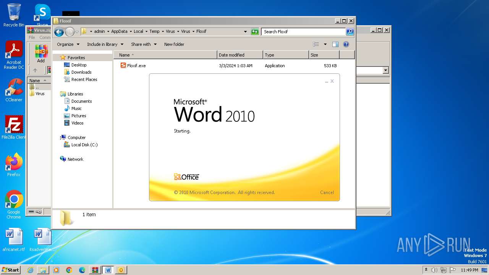Open the Start menu
Image resolution: width=489 pixels, height=275 pixels.
click(11, 270)
